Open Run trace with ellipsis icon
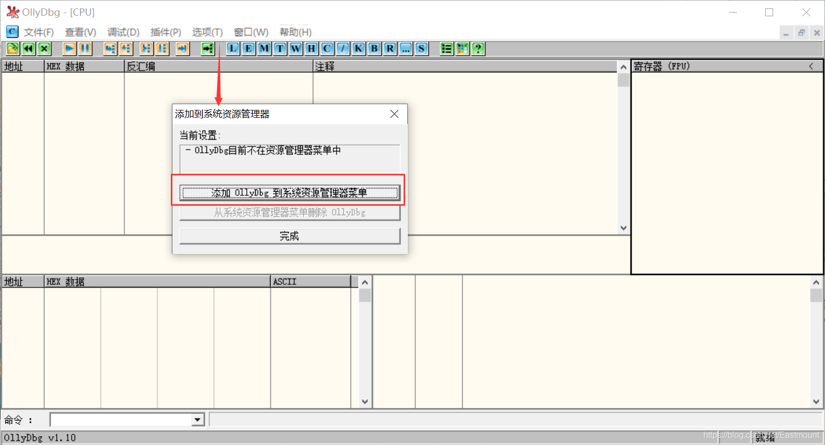825x445 pixels. pos(406,49)
